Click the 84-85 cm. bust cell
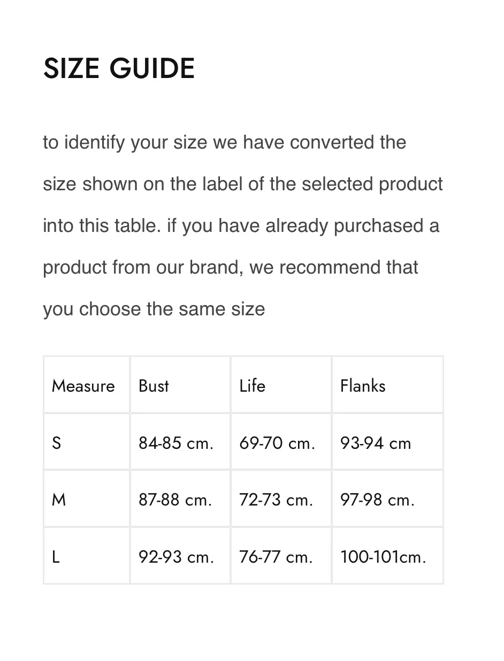Image resolution: width=504 pixels, height=661 pixels. pyautogui.click(x=180, y=442)
